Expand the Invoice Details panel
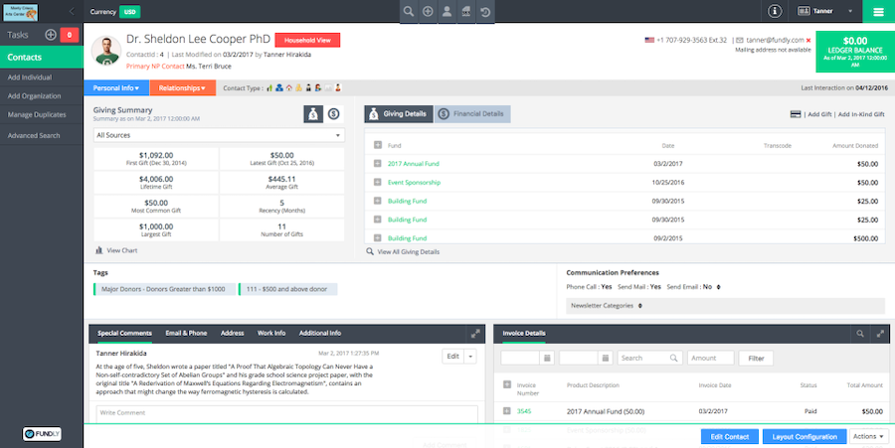This screenshot has width=895, height=448. coord(880,334)
